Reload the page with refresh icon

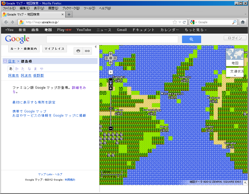184,22
